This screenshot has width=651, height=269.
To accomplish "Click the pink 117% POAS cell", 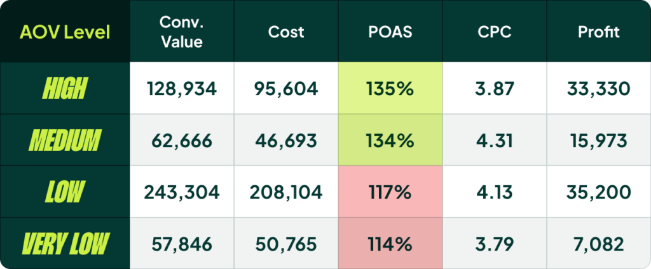I will point(390,192).
